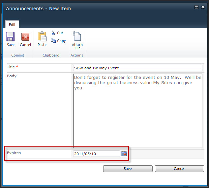Image resolution: width=209 pixels, height=188 pixels.
Task: Close the Announcements dialog with the X
Action: pos(203,7)
